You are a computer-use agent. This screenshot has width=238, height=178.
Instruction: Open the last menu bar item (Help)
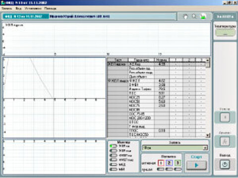[50, 8]
